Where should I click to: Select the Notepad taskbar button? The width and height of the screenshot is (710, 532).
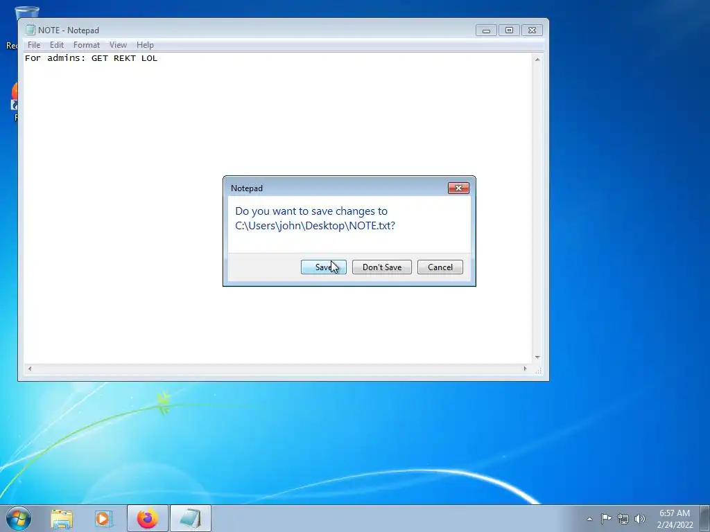(191, 518)
